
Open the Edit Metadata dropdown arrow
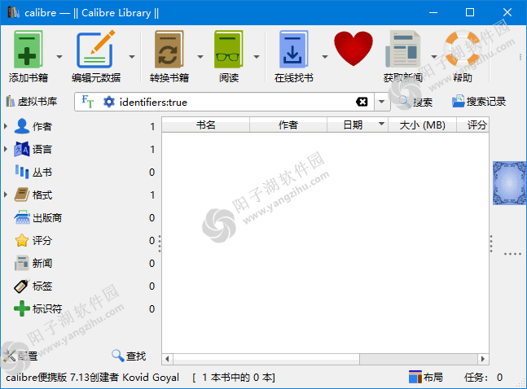[132, 56]
